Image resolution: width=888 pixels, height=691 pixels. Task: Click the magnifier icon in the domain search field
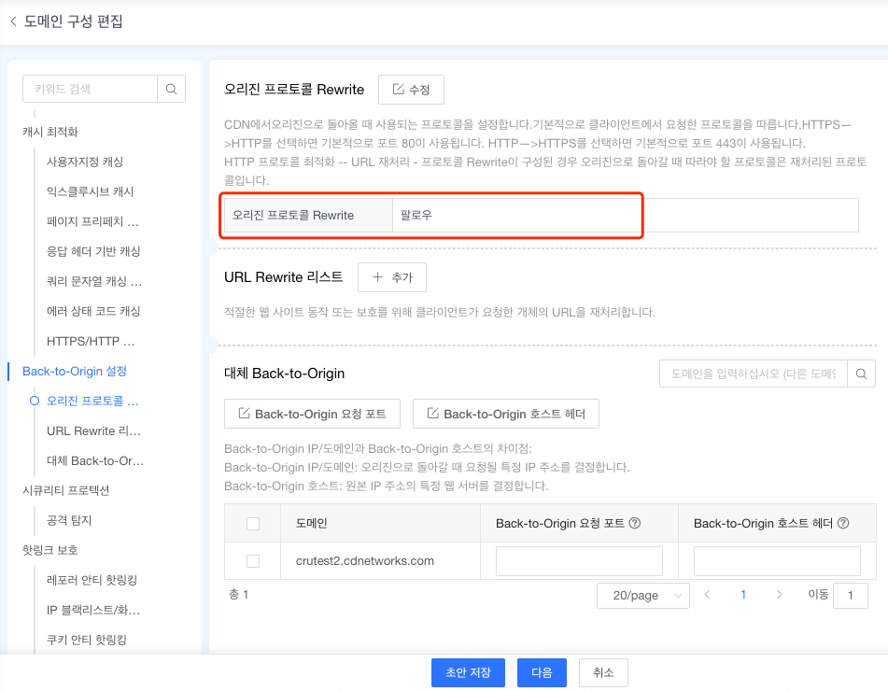[x=859, y=374]
